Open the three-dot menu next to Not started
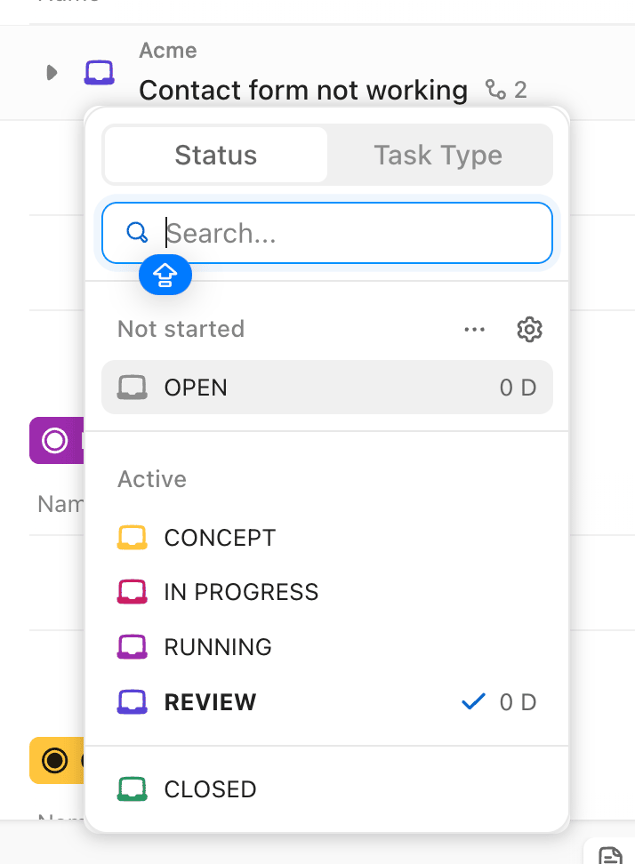This screenshot has width=635, height=864. point(475,330)
